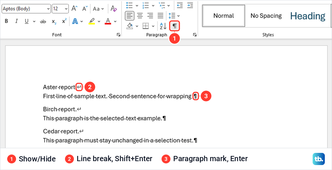This screenshot has height=170, width=332.
Task: Expand text effects dropdown arrow
Action: (x=82, y=21)
